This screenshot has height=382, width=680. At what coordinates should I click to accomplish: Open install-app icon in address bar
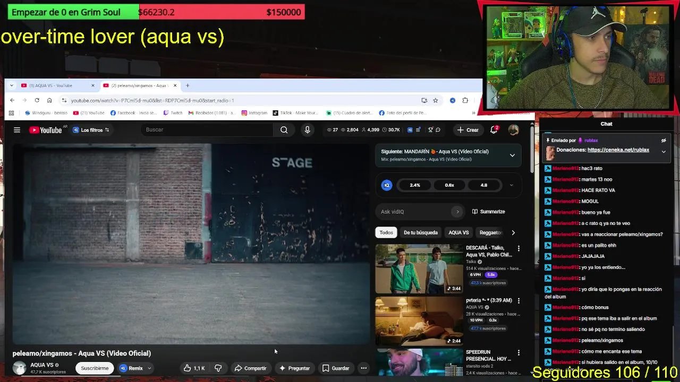click(x=424, y=100)
